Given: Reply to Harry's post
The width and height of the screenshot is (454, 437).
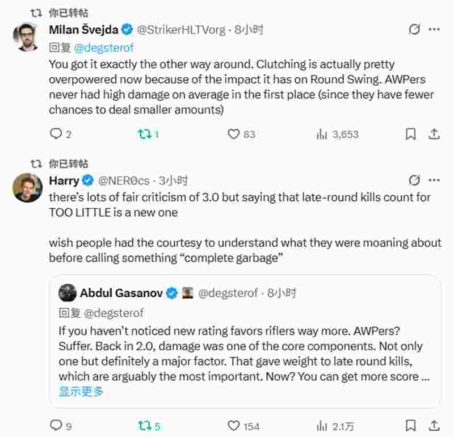Looking at the screenshot, I should point(56,425).
